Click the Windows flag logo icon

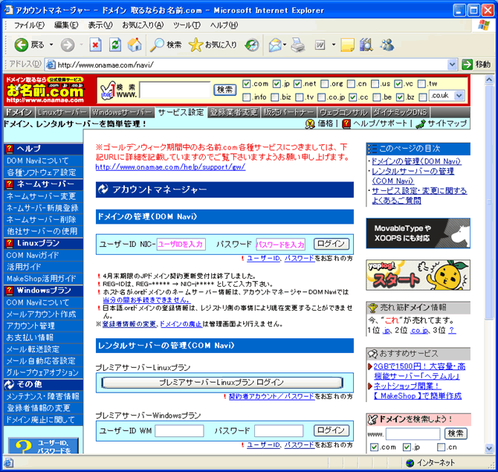484,25
